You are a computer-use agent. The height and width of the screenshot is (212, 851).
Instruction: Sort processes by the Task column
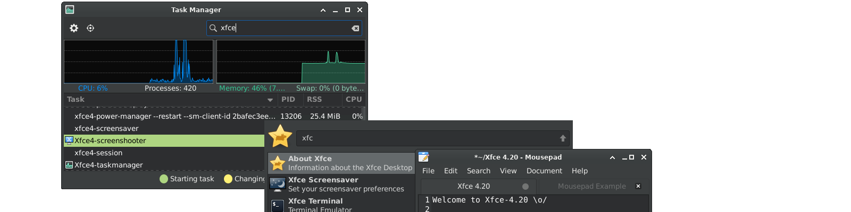[x=168, y=100]
